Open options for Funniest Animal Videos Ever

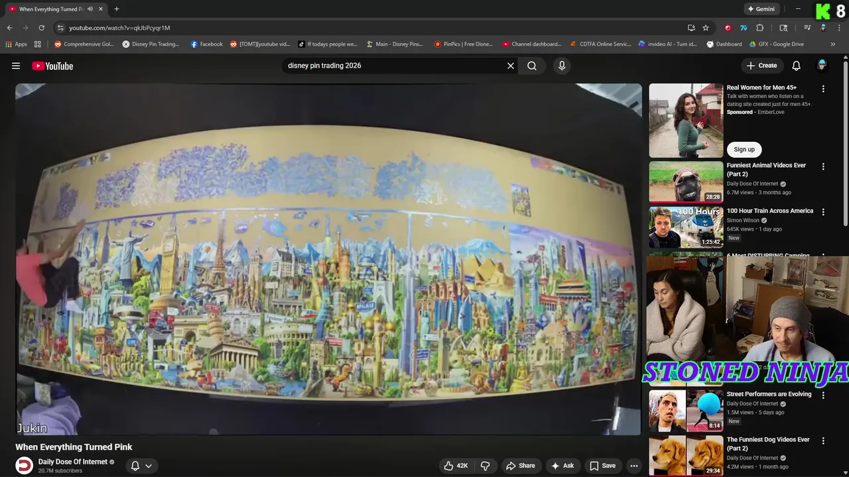point(823,166)
